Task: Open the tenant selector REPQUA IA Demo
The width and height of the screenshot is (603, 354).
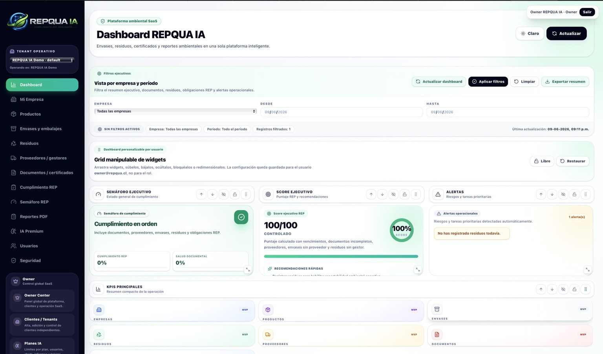Action: (x=42, y=60)
